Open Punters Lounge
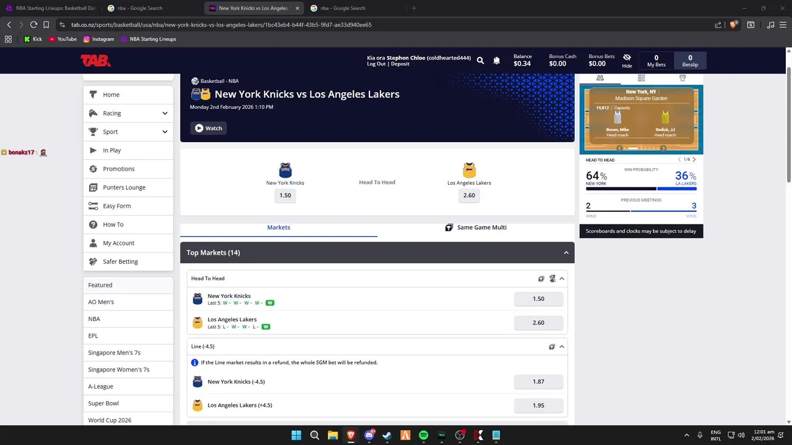Image resolution: width=792 pixels, height=445 pixels. [x=128, y=187]
